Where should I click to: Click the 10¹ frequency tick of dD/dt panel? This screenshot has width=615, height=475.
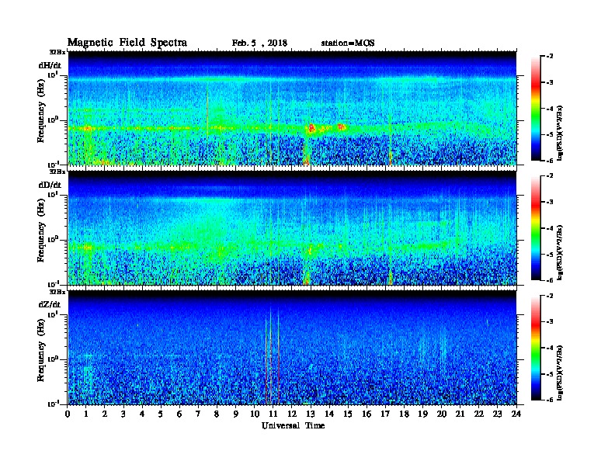[53, 194]
